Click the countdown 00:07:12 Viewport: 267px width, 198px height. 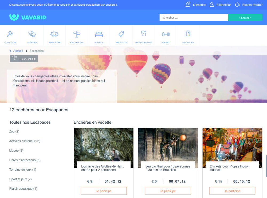tap(177, 181)
